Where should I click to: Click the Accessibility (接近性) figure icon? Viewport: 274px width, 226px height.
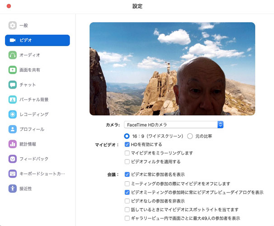pyautogui.click(x=13, y=188)
